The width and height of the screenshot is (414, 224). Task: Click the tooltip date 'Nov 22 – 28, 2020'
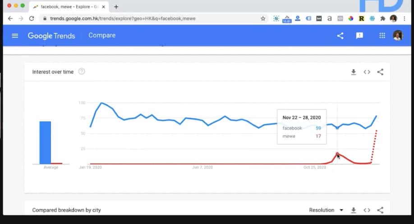tap(302, 118)
